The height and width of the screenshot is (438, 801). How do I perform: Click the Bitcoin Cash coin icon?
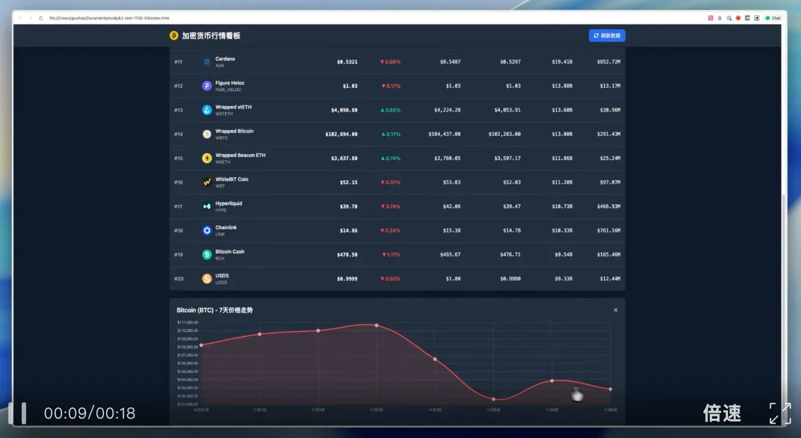click(207, 254)
